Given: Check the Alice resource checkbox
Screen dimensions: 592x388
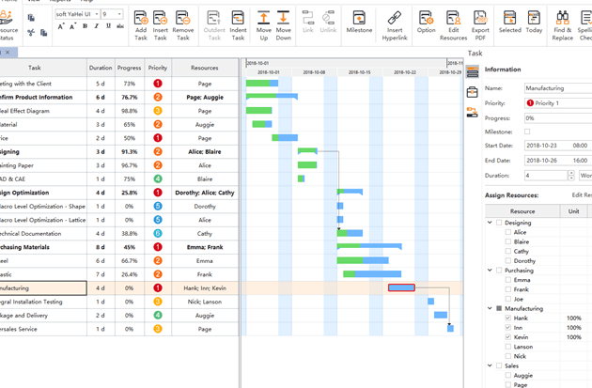Looking at the screenshot, I should coord(507,232).
